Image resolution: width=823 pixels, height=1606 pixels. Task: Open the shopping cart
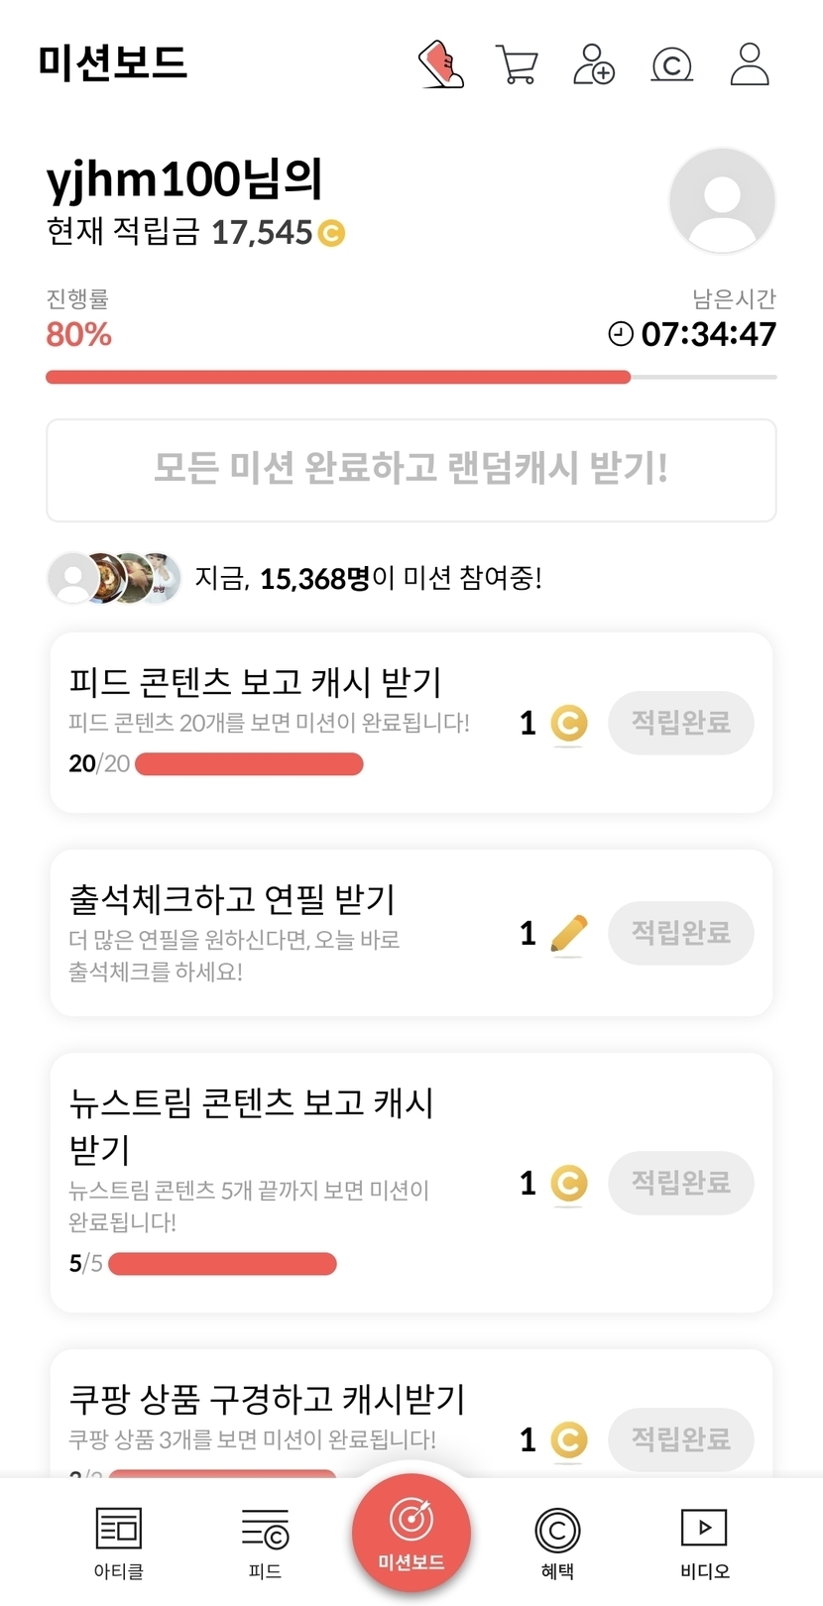pyautogui.click(x=516, y=65)
